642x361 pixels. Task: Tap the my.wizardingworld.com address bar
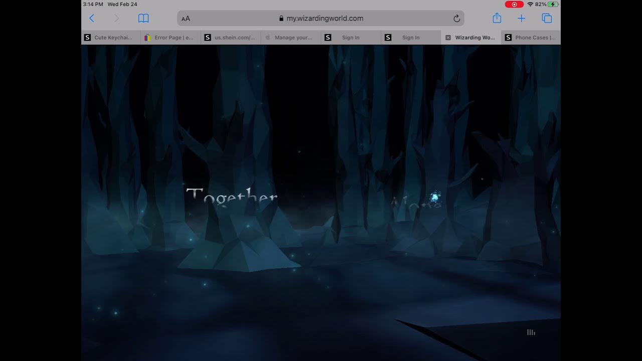tap(320, 19)
